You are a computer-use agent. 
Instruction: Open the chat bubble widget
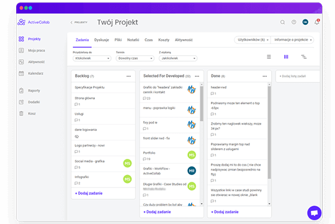[x=315, y=213]
